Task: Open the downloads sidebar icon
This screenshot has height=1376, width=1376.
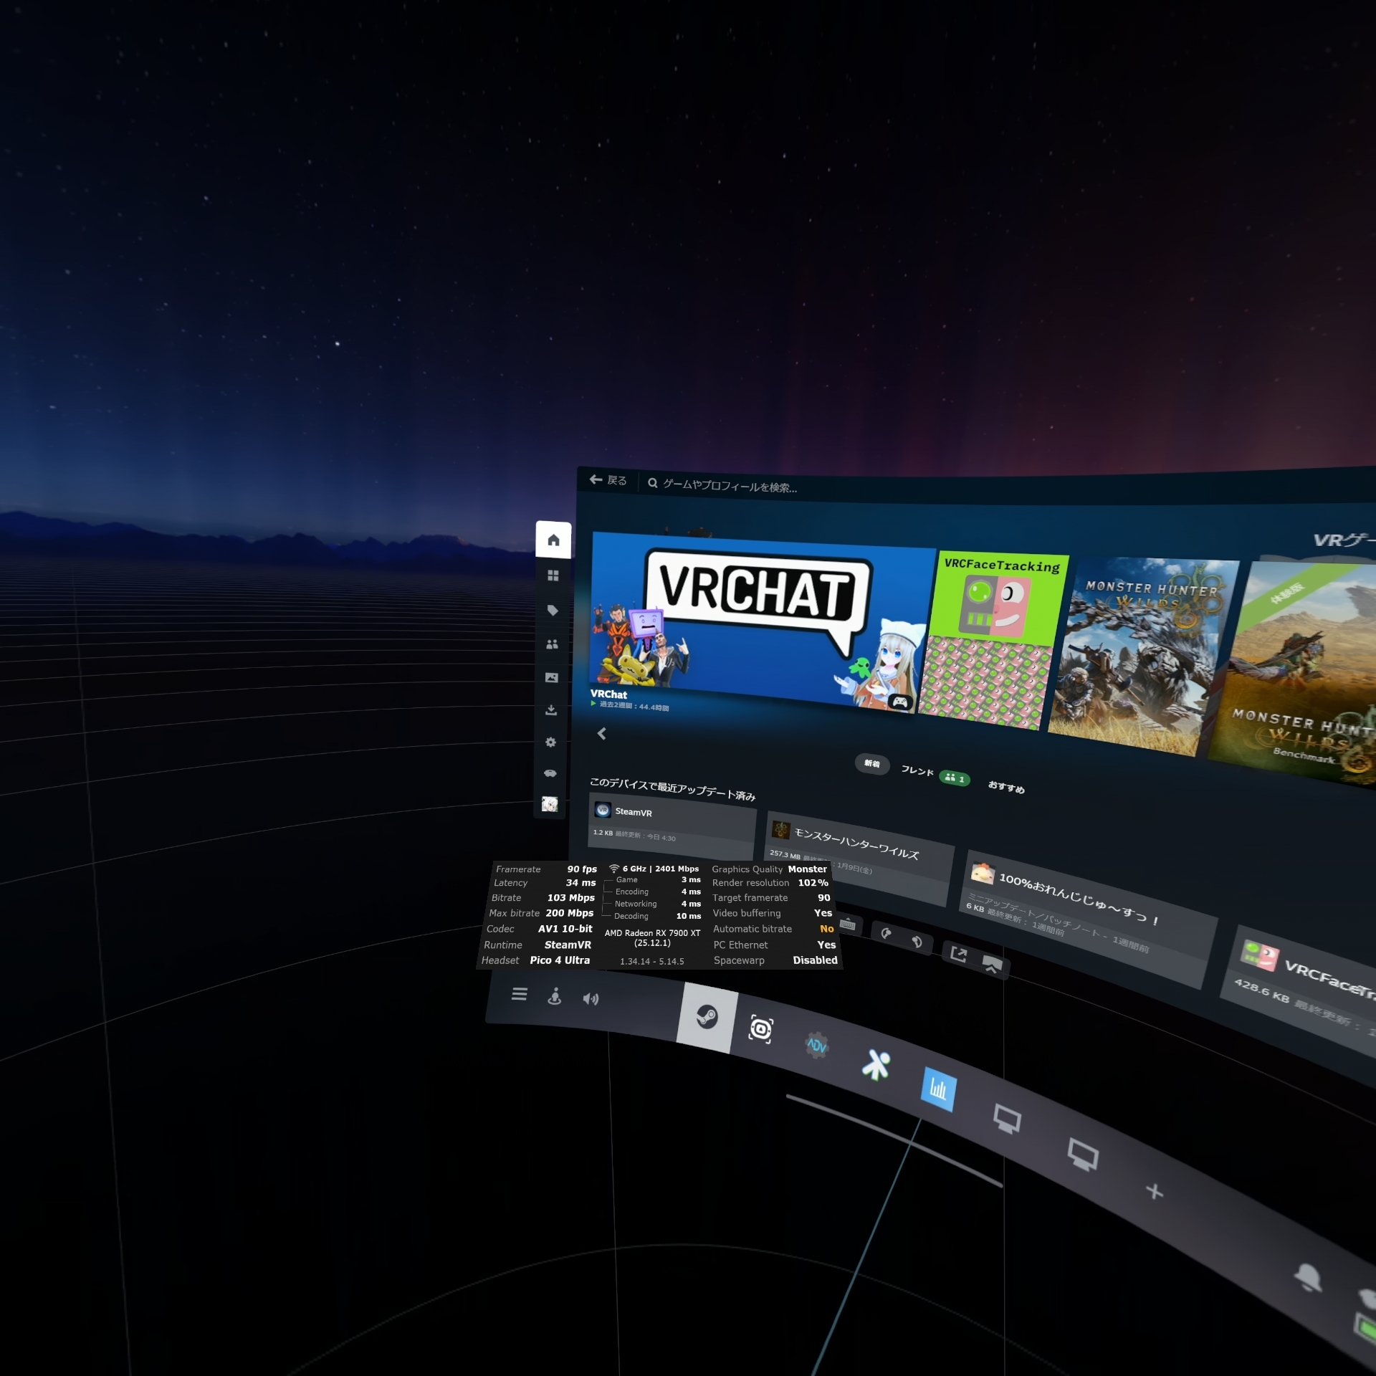Action: coord(551,709)
